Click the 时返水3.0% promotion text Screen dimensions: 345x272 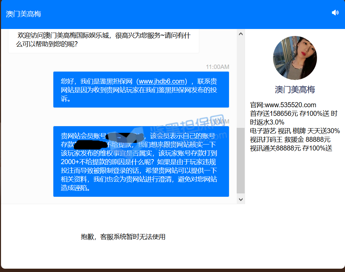(x=267, y=122)
